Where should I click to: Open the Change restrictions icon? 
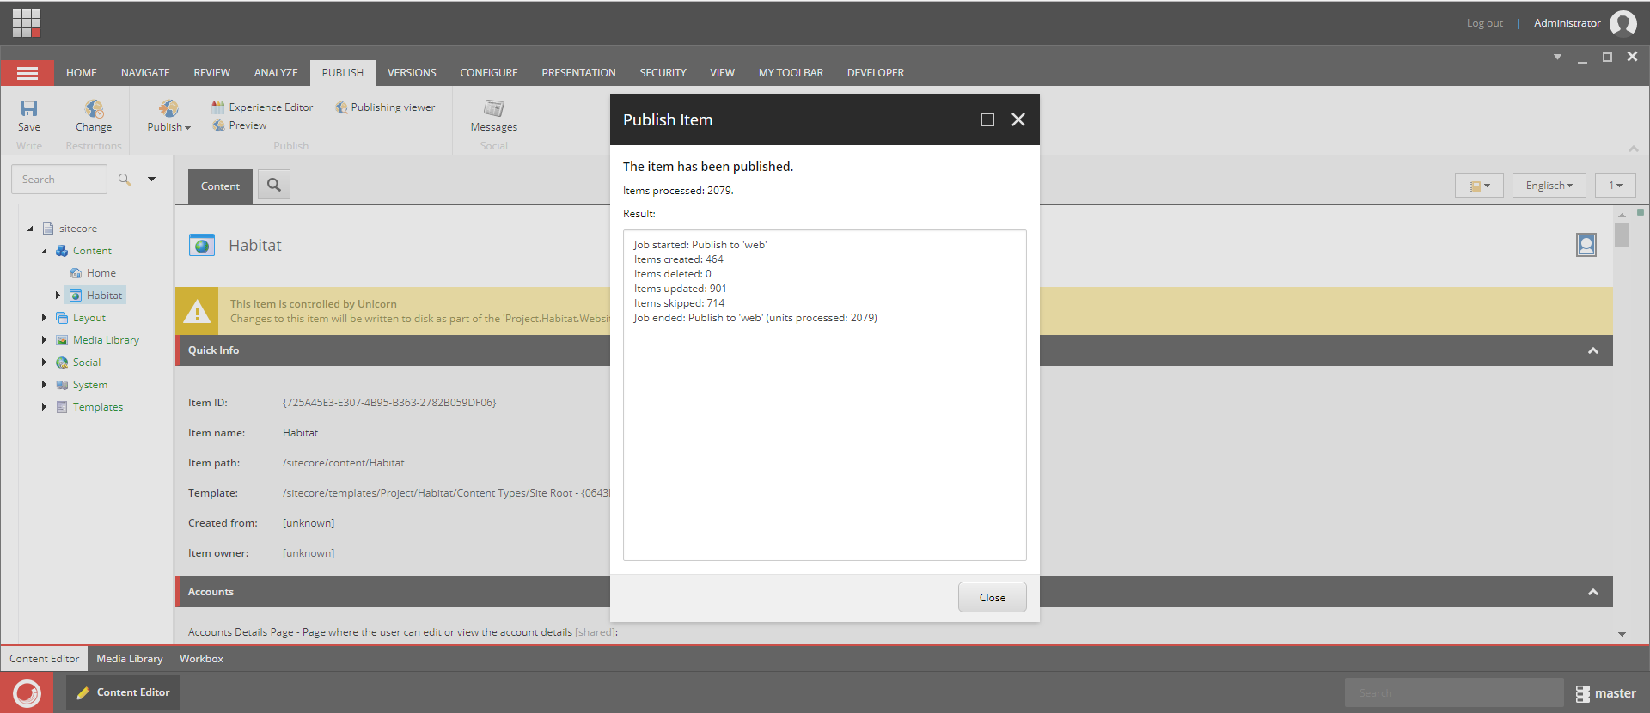click(x=94, y=108)
